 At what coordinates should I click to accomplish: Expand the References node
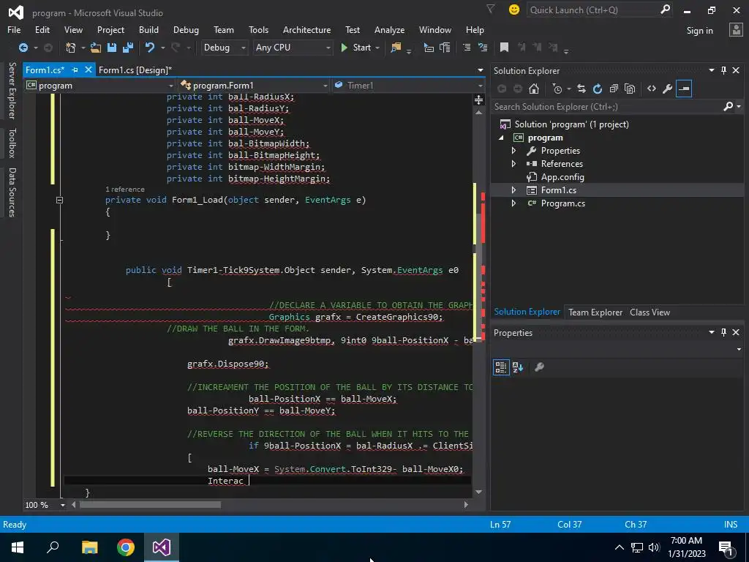tap(513, 163)
